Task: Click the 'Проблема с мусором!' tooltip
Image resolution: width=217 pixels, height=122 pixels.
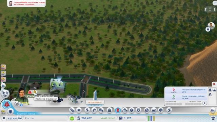Action: (46, 99)
